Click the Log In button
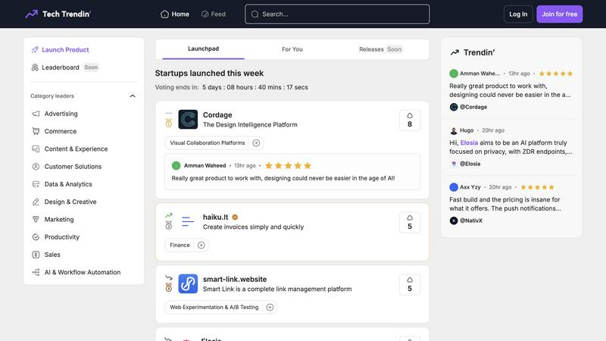 pos(518,14)
